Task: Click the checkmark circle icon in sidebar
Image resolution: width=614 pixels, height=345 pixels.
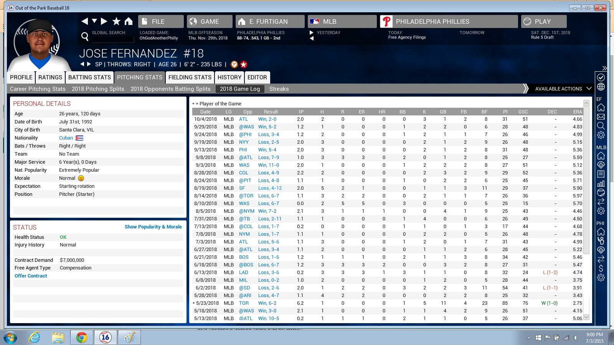Action: 601,77
